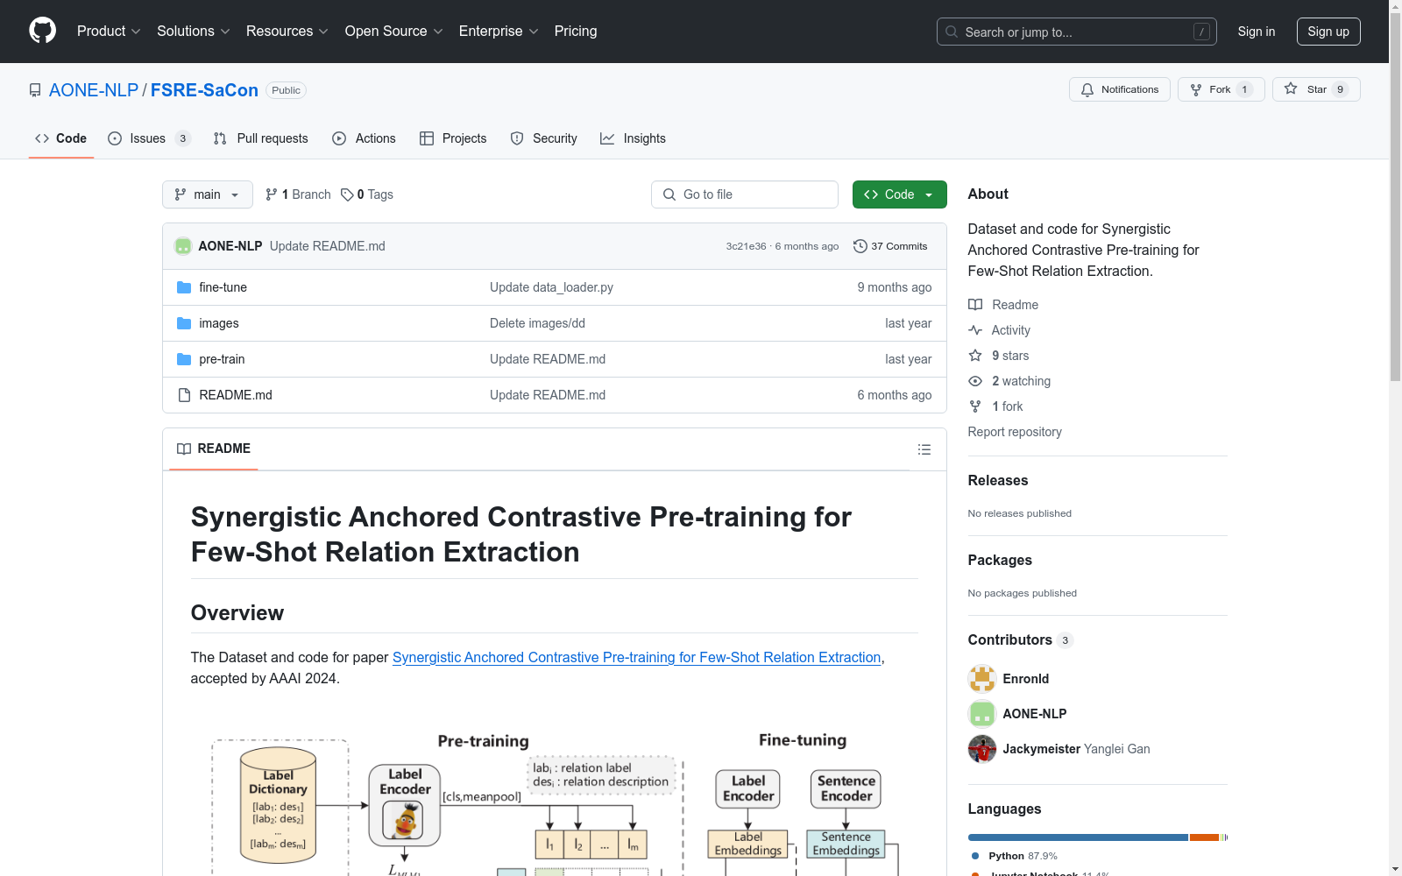Open the Update data_loader.py commit message
This screenshot has height=876, width=1402.
551,287
